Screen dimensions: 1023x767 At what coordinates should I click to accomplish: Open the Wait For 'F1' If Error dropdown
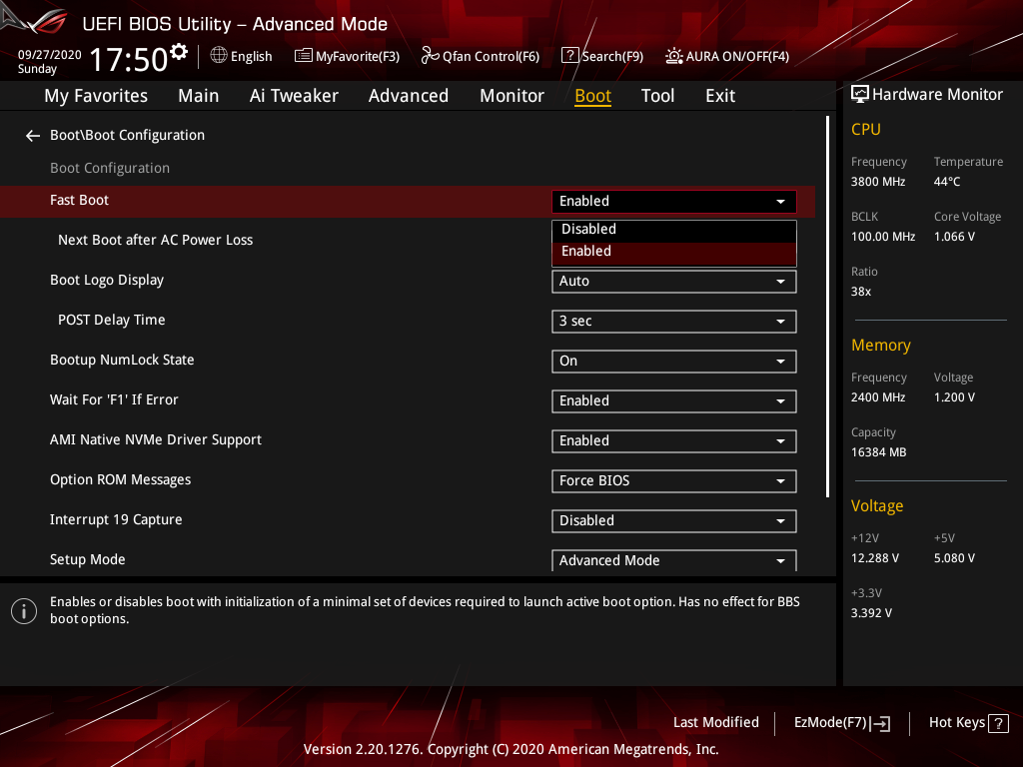674,401
